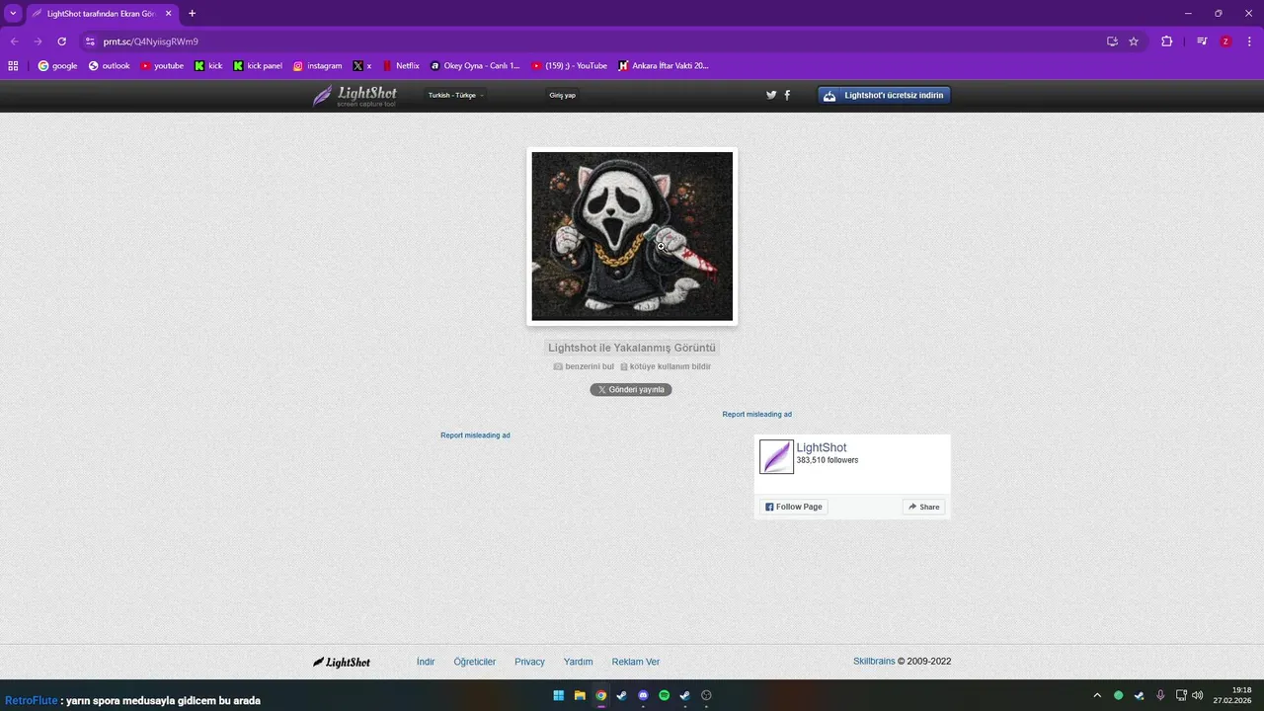The image size is (1264, 711).
Task: Select the LightShot browser tab
Action: [x=102, y=14]
